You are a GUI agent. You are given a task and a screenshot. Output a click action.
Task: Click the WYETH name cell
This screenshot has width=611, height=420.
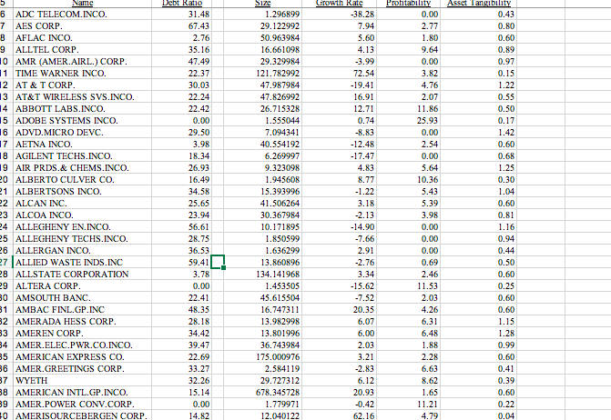[83, 380]
